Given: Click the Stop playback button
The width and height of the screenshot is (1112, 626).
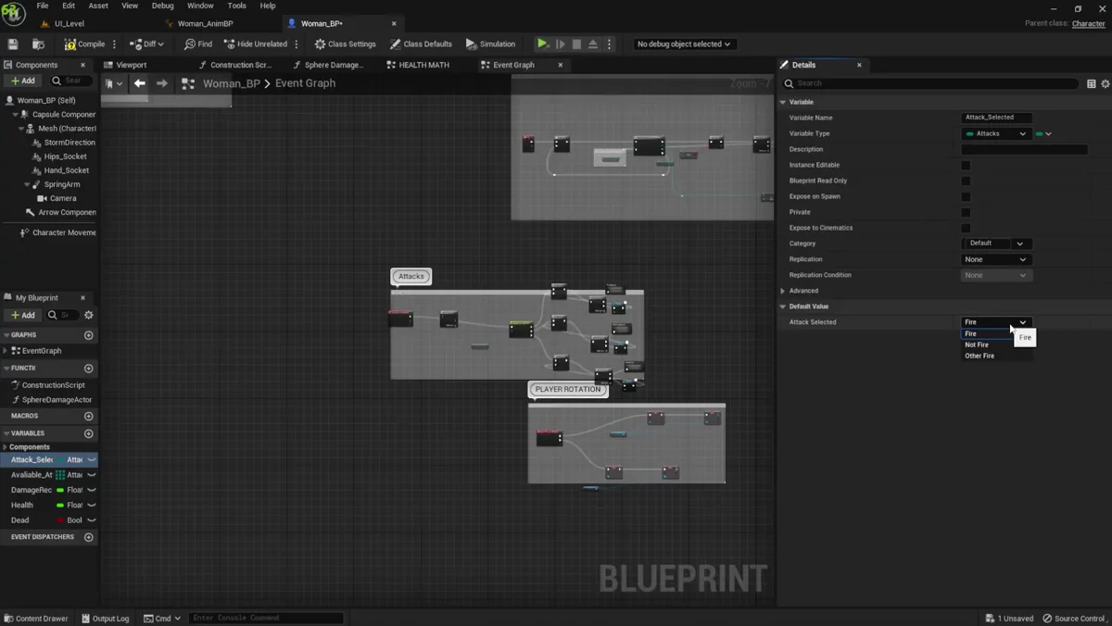Looking at the screenshot, I should pyautogui.click(x=576, y=44).
